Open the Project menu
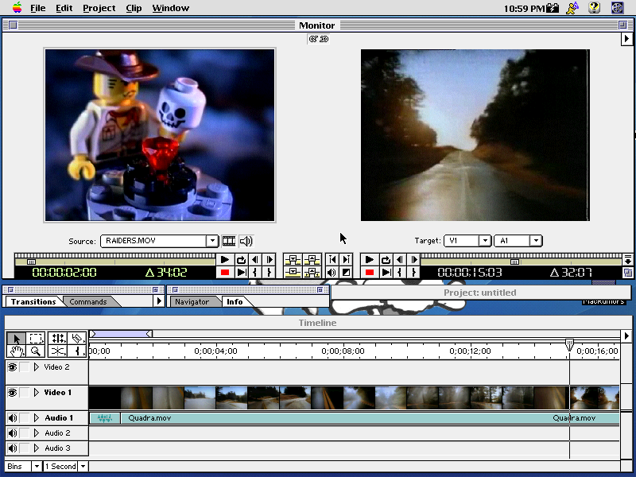The image size is (636, 477). tap(99, 8)
